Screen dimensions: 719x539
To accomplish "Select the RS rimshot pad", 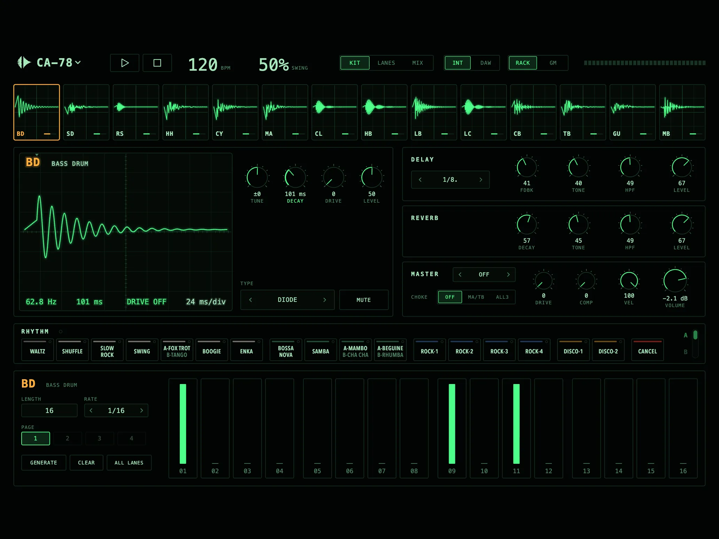I will coord(136,112).
